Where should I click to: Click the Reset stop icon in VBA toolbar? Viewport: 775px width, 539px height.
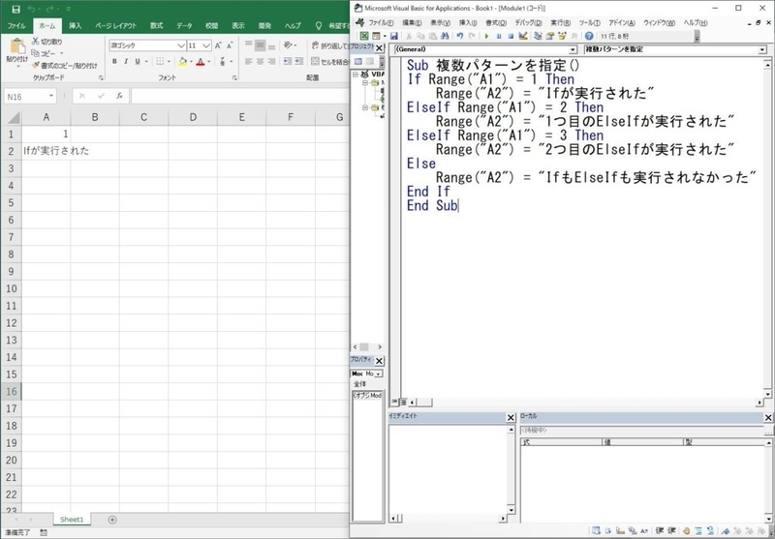511,36
